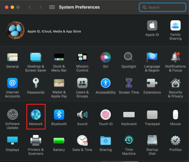Image resolution: width=189 pixels, height=162 pixels.
Task: Click Apple ID, iCloud, Media & App Store text
Action: pyautogui.click(x=54, y=31)
